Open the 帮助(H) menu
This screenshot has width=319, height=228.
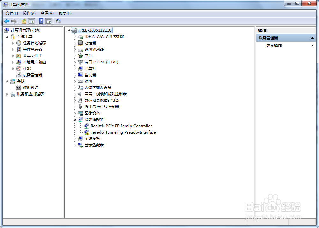(x=65, y=13)
